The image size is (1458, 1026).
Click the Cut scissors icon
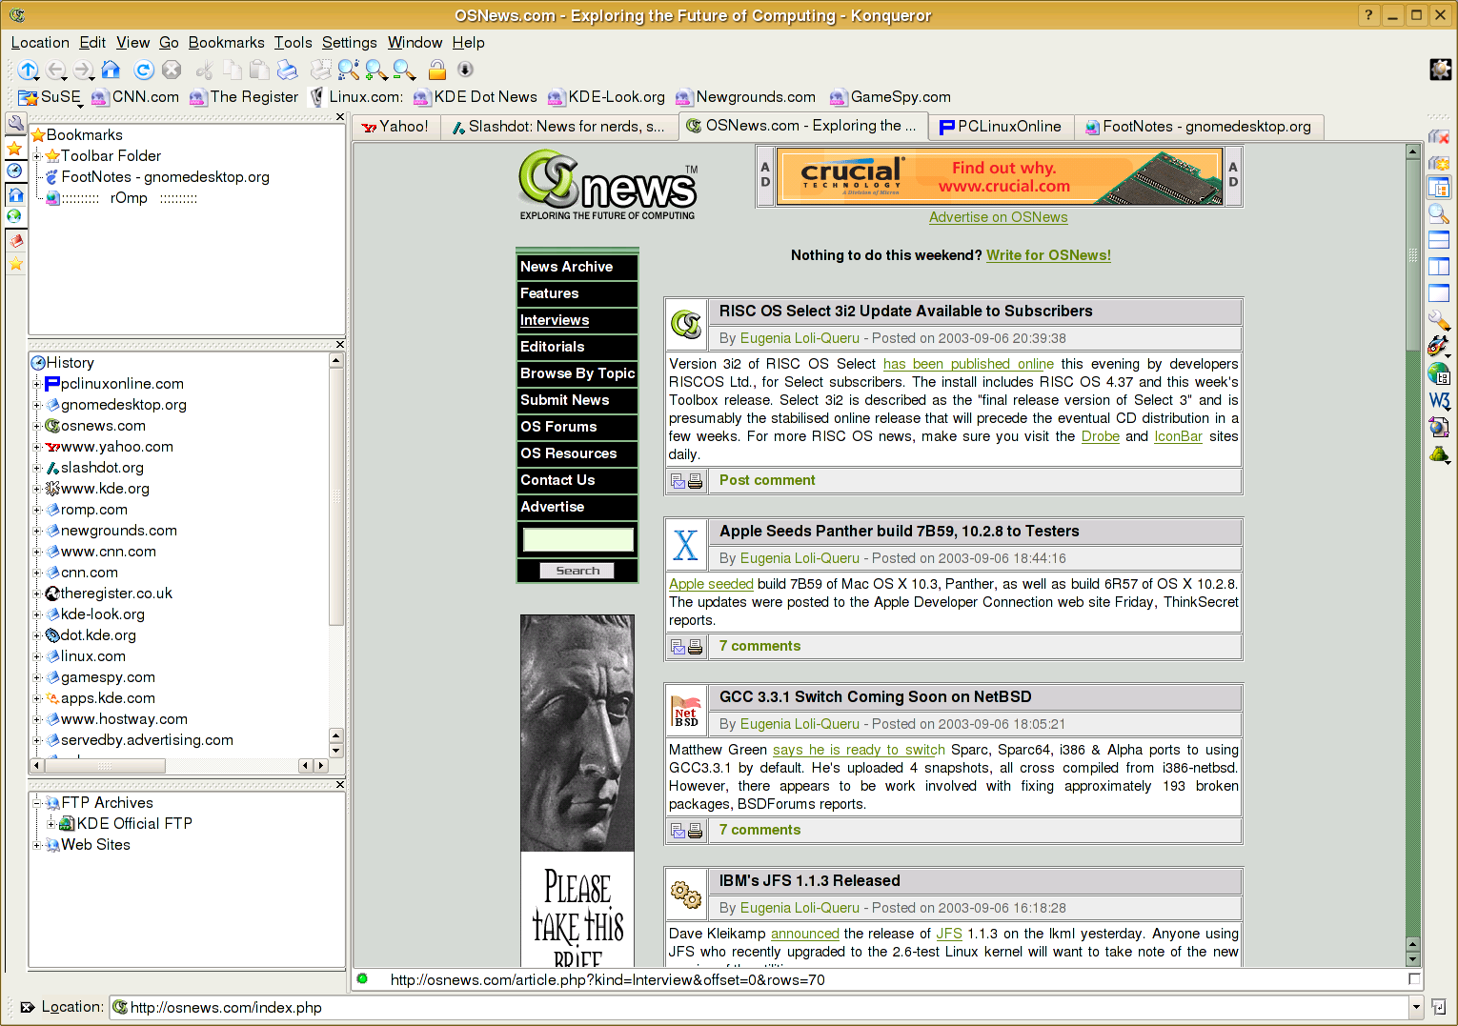(x=204, y=70)
